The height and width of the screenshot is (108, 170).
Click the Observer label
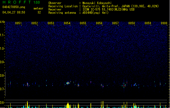pyautogui.click(x=55, y=3)
